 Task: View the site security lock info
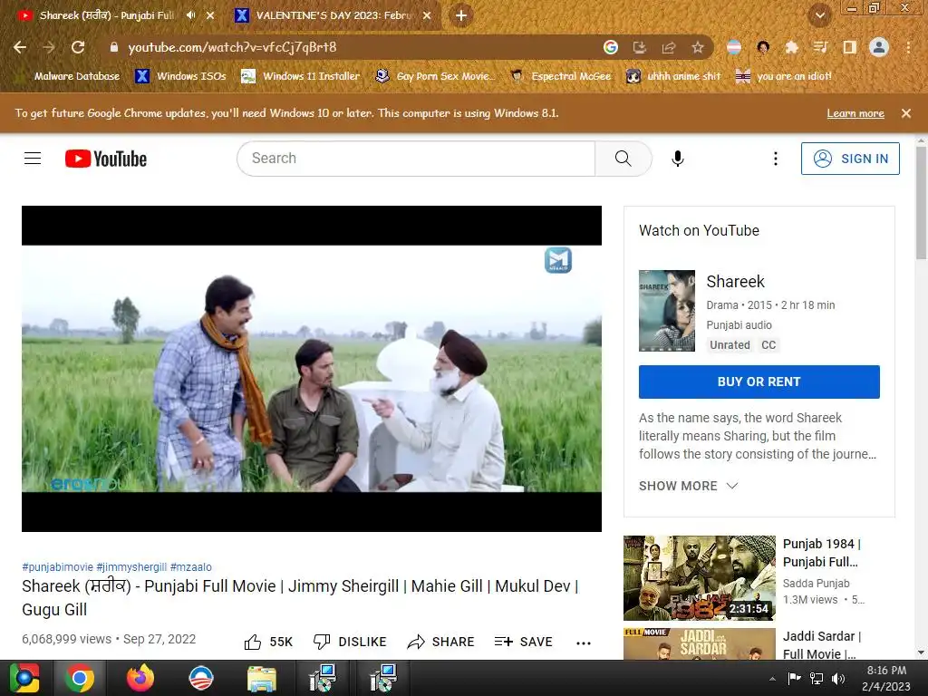114,47
